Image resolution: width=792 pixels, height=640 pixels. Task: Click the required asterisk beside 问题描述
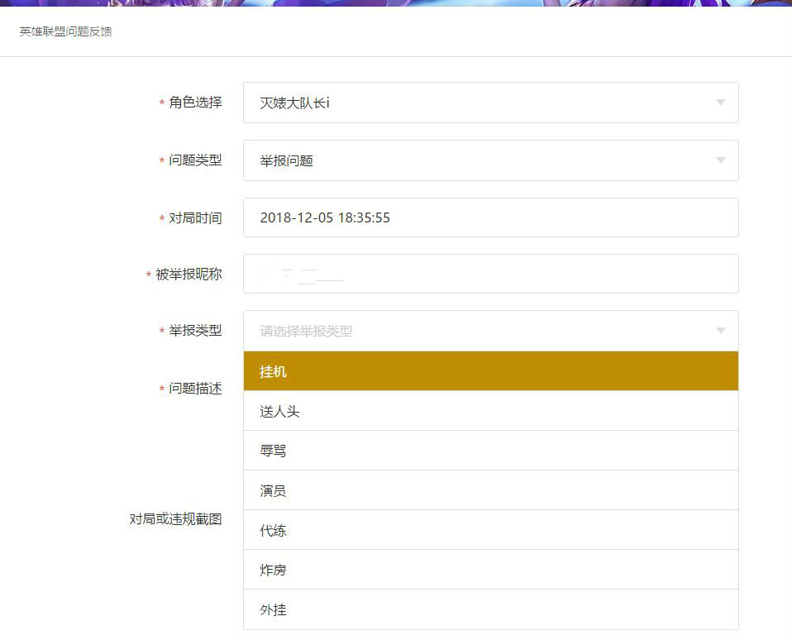coord(160,389)
